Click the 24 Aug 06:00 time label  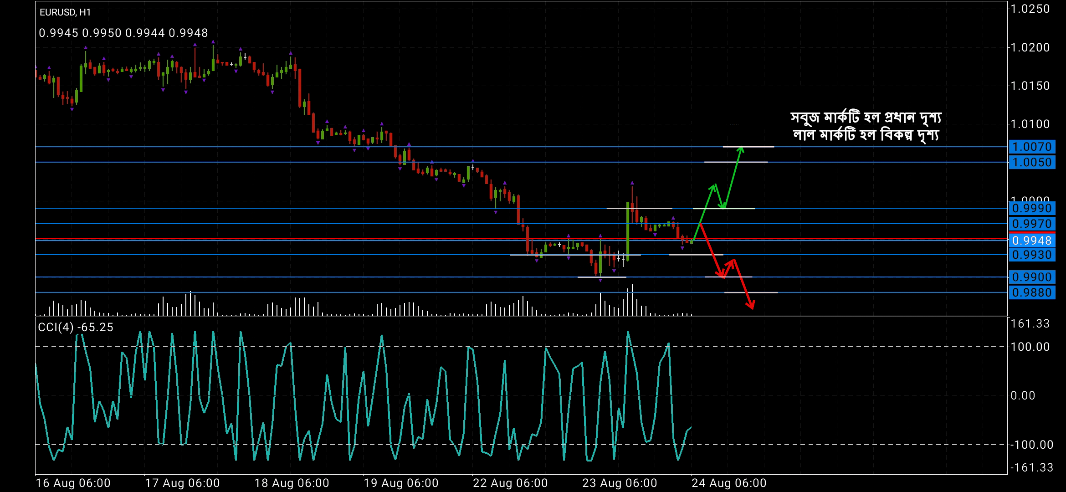click(x=729, y=483)
